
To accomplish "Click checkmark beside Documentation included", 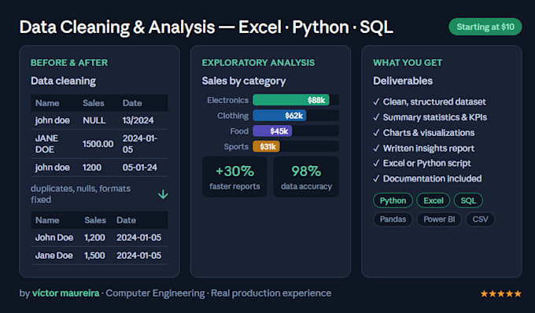I will [x=376, y=179].
